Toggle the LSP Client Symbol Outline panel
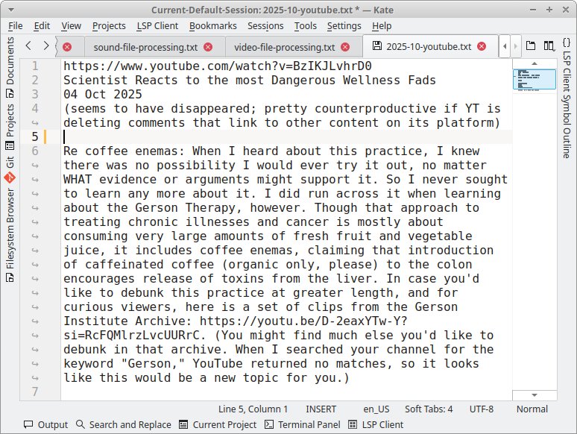This screenshot has height=434, width=577. click(567, 98)
